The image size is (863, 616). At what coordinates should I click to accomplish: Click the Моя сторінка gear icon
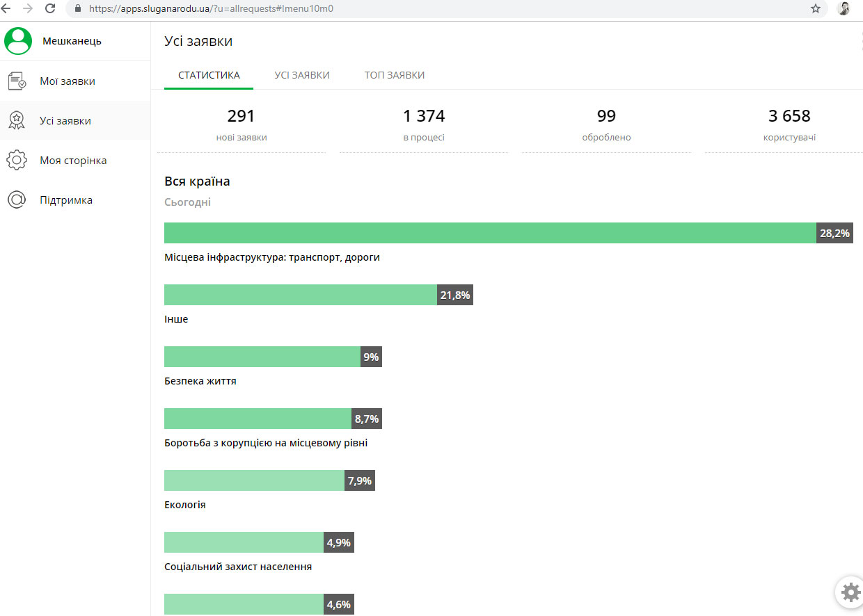17,161
